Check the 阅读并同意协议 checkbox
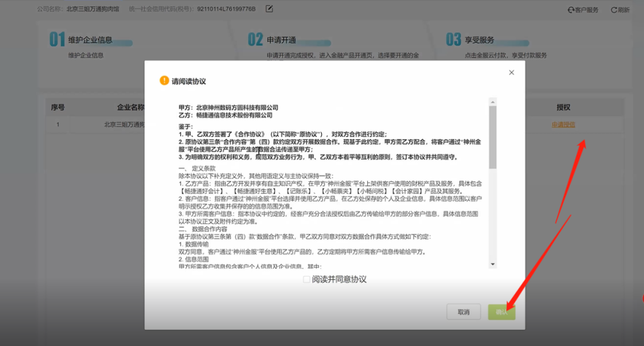644x346 pixels. pyautogui.click(x=306, y=279)
